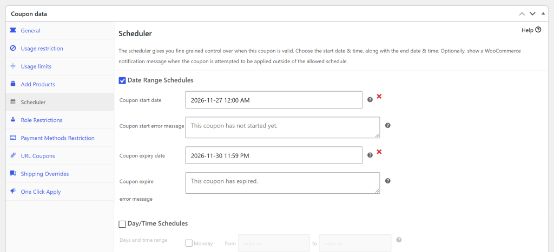Image resolution: width=554 pixels, height=252 pixels.
Task: Click the help tooltip icon for coupon start date
Action: pyautogui.click(x=370, y=100)
